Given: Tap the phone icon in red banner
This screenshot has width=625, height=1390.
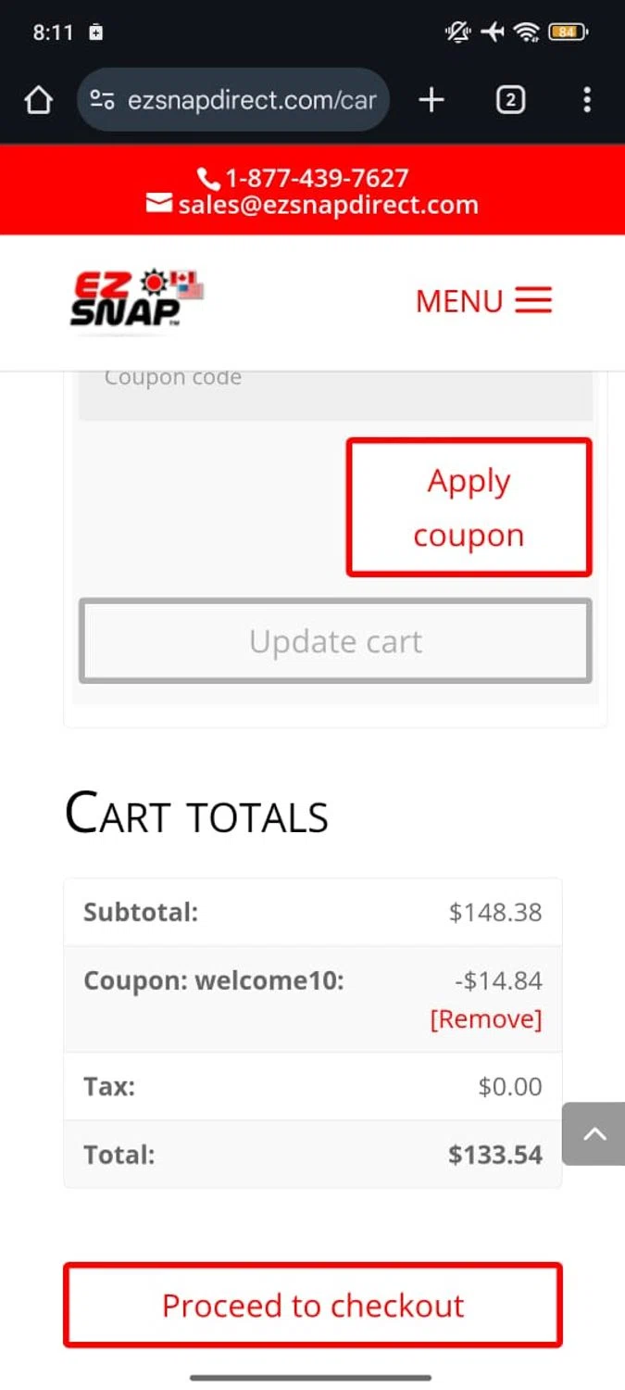Looking at the screenshot, I should 208,178.
